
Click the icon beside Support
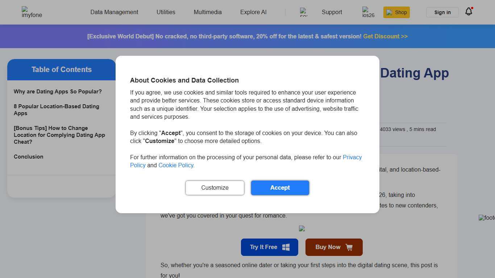pos(304,12)
